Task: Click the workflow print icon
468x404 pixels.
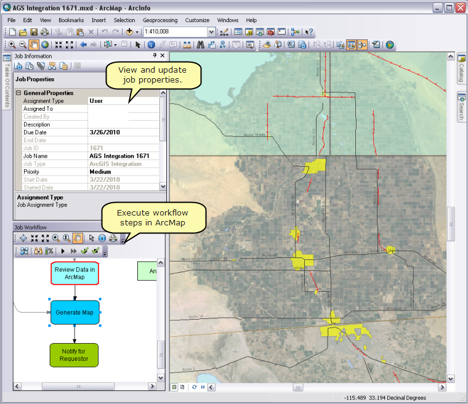Action: coord(113,238)
